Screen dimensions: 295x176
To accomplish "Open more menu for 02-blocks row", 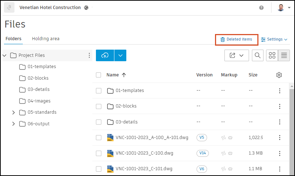I will tap(279, 106).
